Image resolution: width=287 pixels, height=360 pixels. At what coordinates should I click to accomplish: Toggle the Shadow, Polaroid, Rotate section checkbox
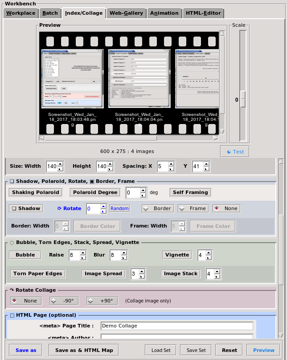(x=12, y=182)
